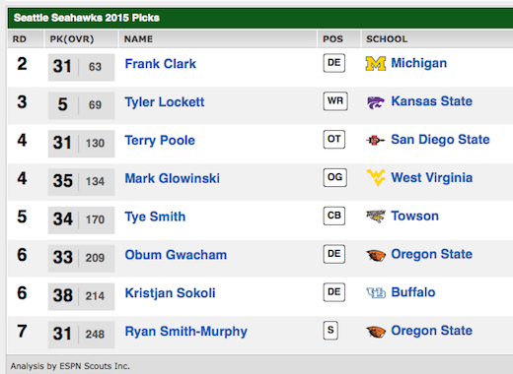
Task: Click Oregon State logo in Ryan Smith-Murphy row
Action: 376,332
